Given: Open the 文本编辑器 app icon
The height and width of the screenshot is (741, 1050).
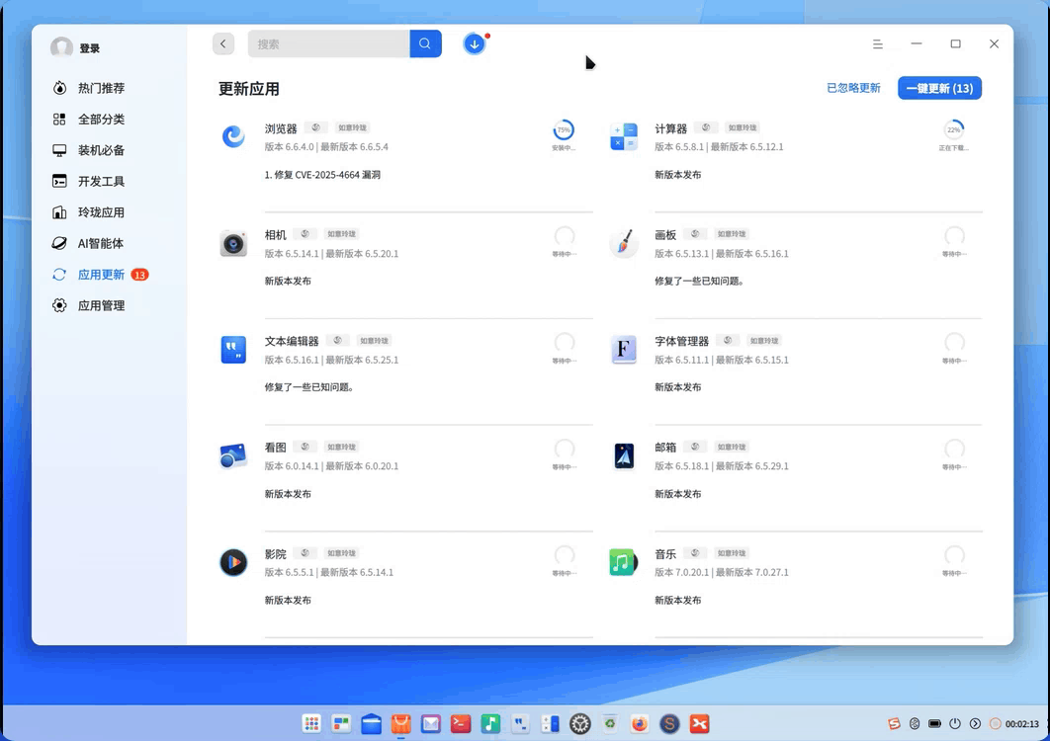Looking at the screenshot, I should [233, 350].
